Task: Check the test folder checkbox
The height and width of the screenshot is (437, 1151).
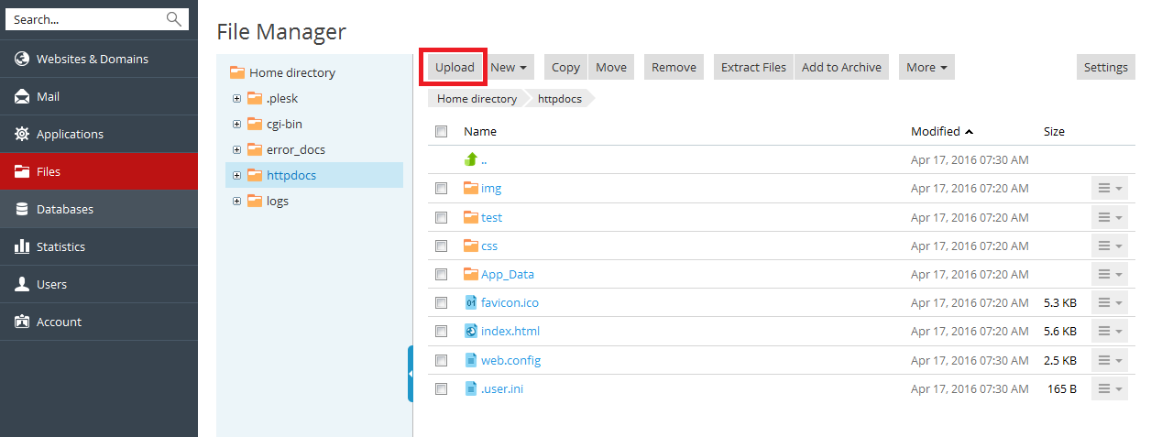Action: click(441, 217)
